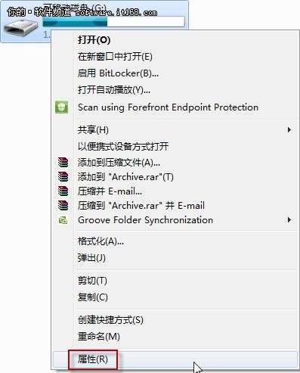Click the G drive capacity usage bar
300x373 pixels.
(x=113, y=21)
